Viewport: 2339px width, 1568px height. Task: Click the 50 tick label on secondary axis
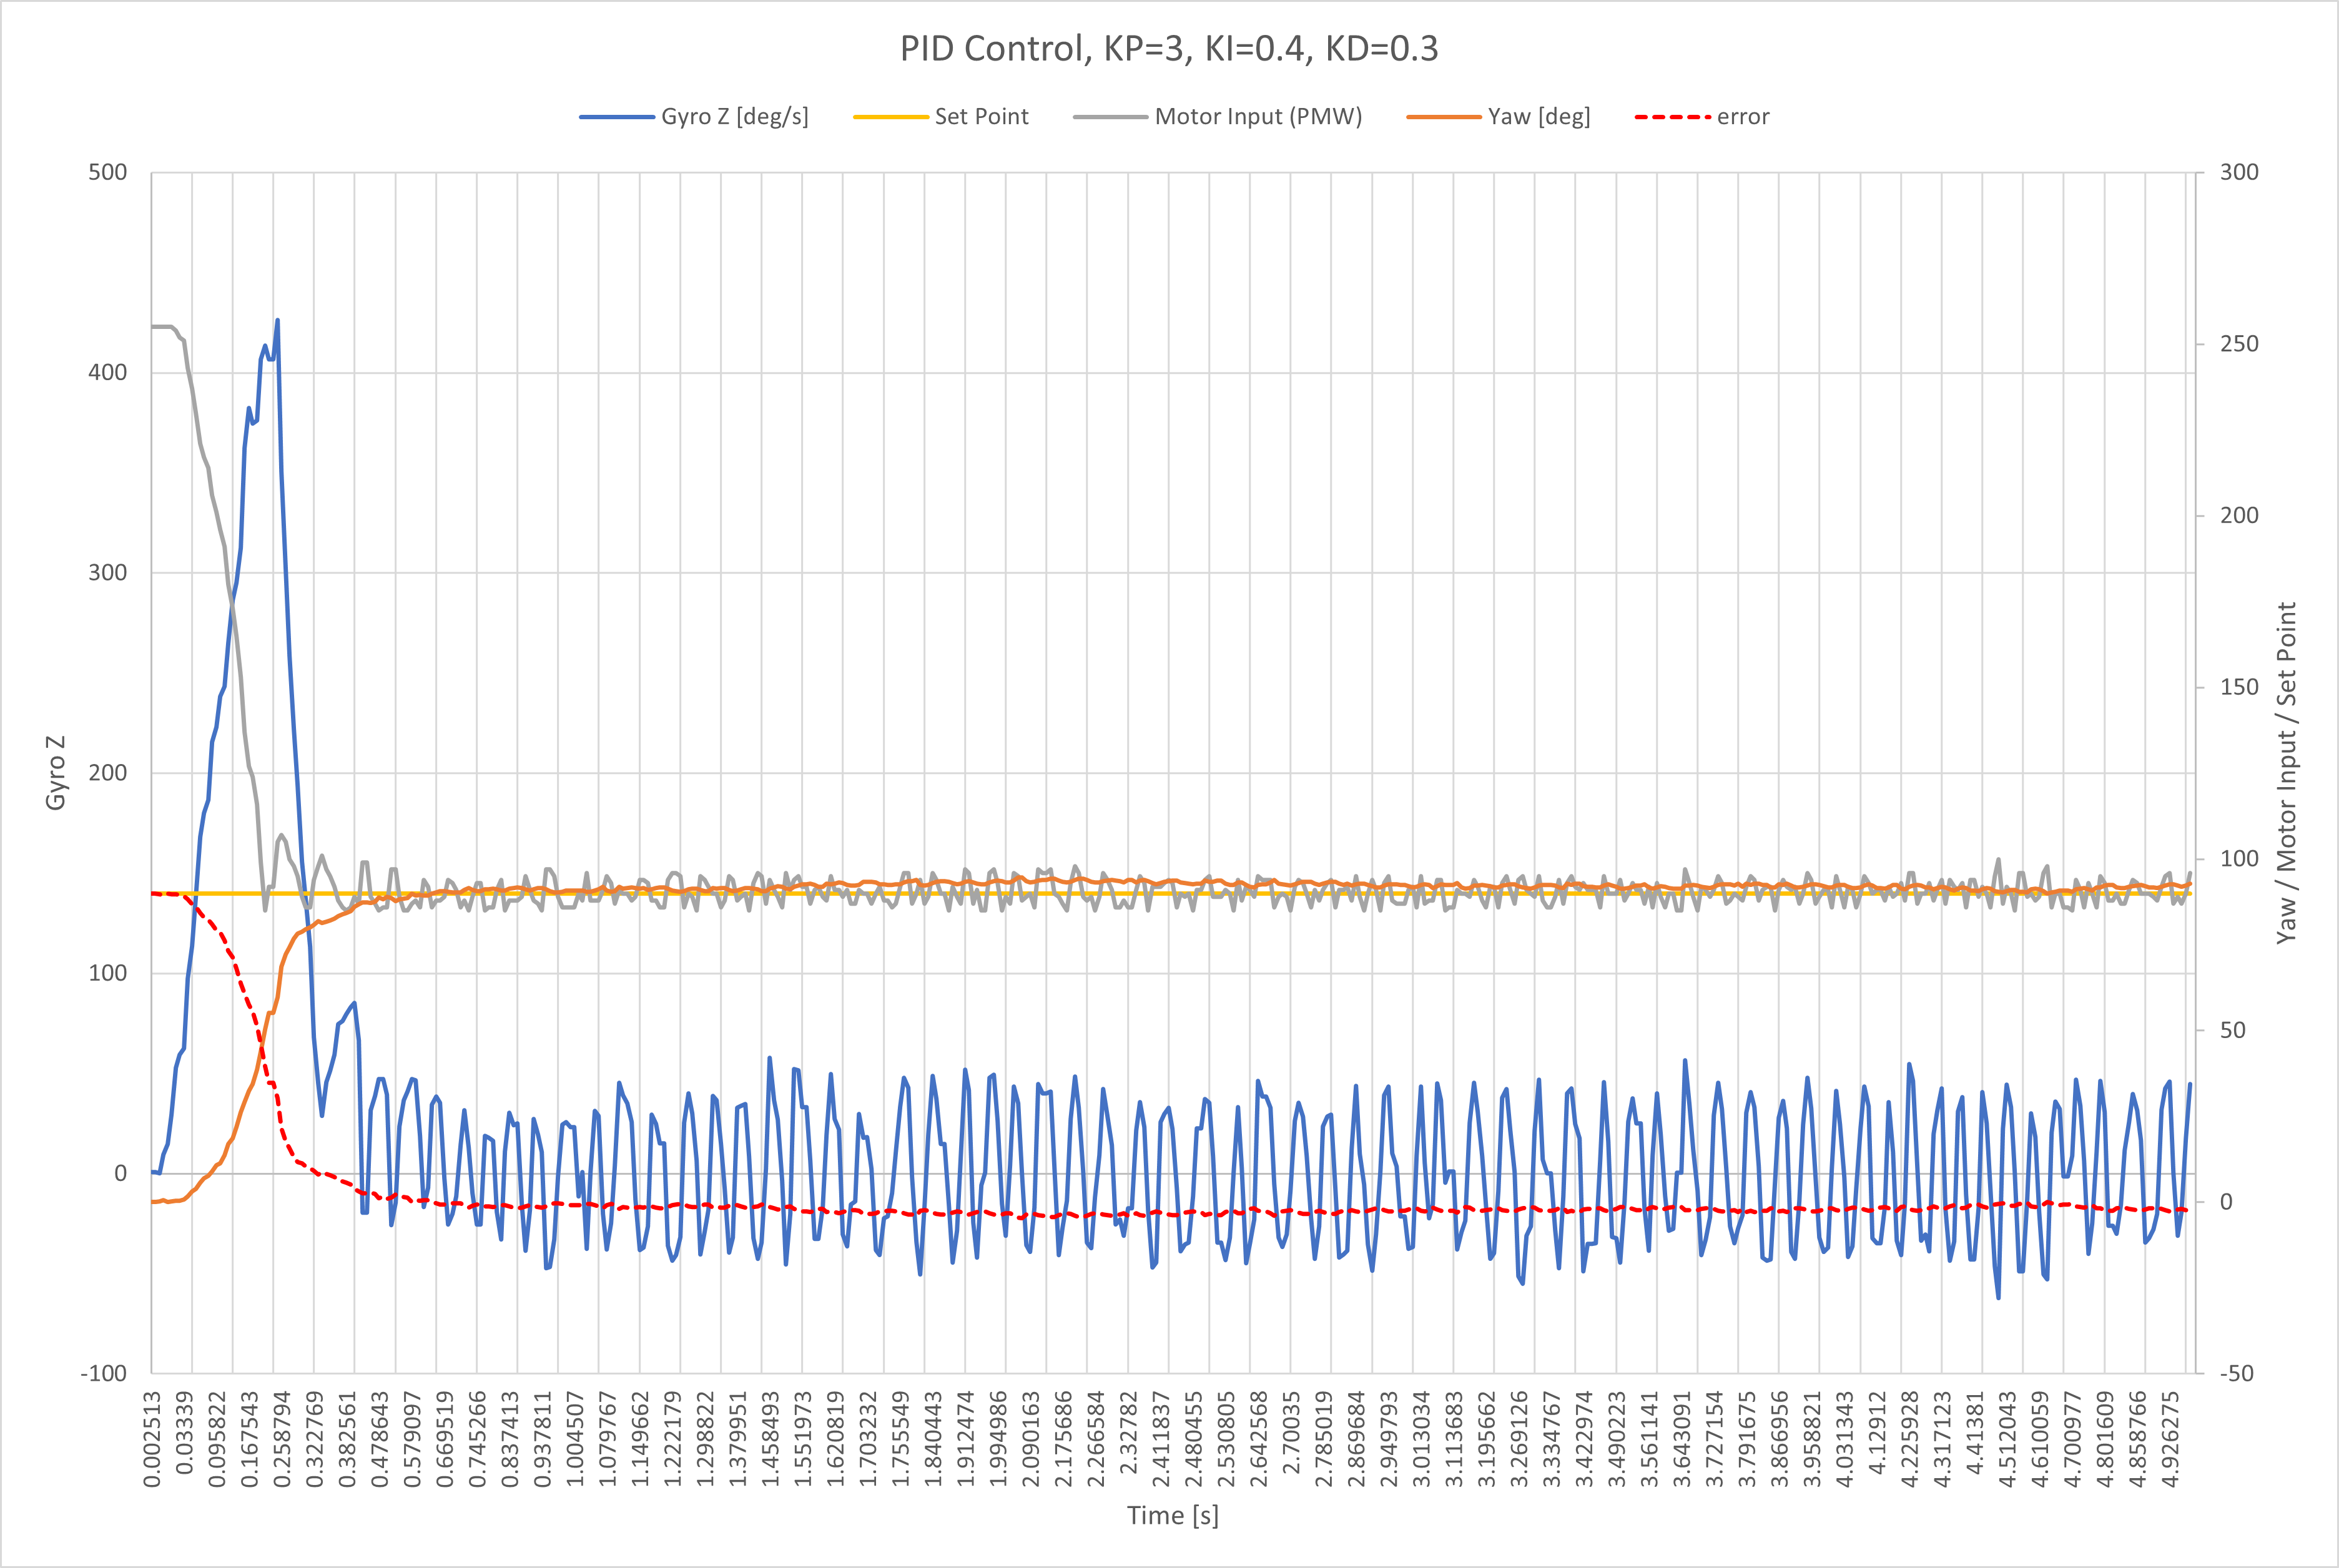point(2232,1030)
